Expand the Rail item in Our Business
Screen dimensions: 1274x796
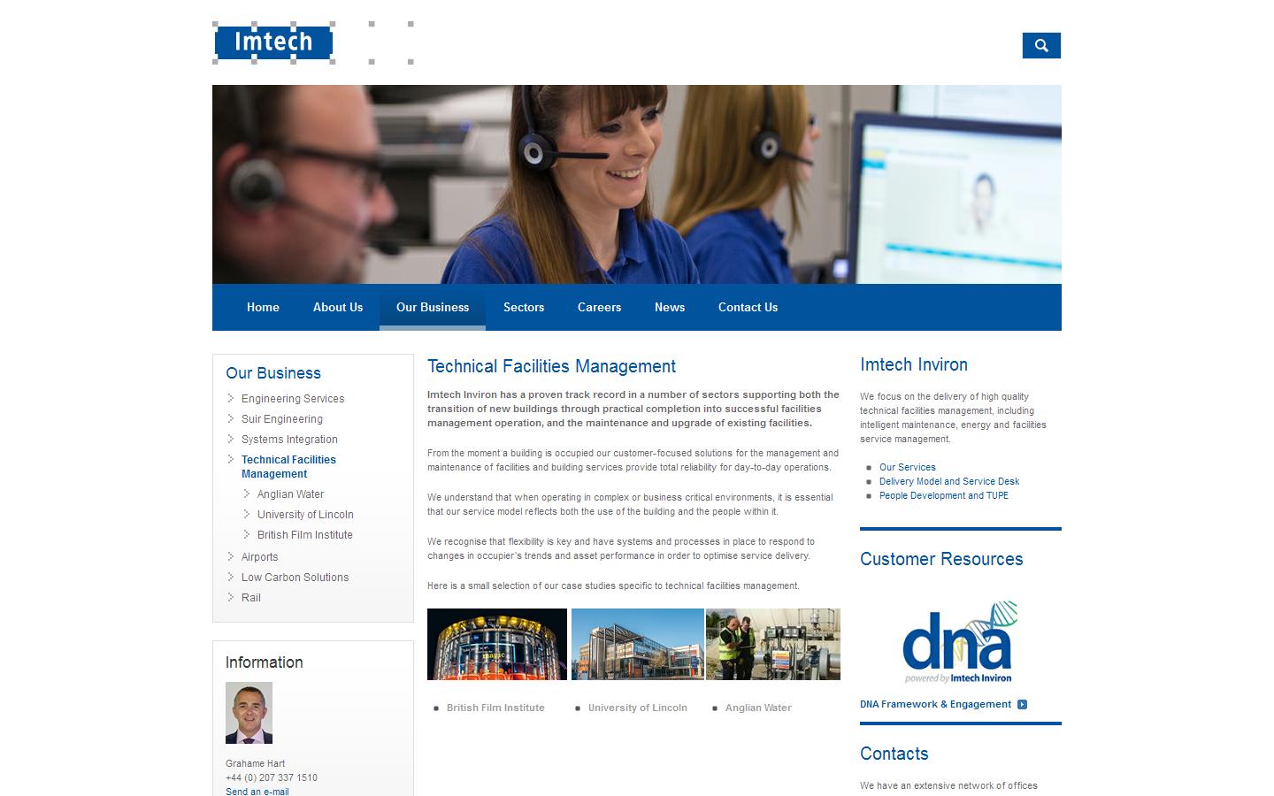(251, 597)
